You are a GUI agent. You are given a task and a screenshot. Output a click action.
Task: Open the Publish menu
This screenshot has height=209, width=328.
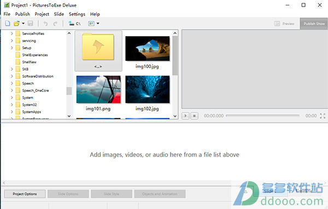click(22, 14)
